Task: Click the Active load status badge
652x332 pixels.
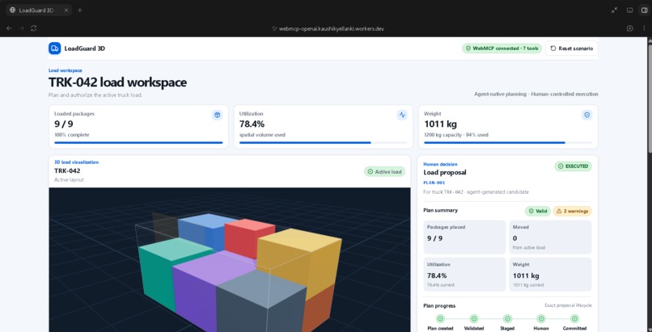Action: tap(384, 171)
